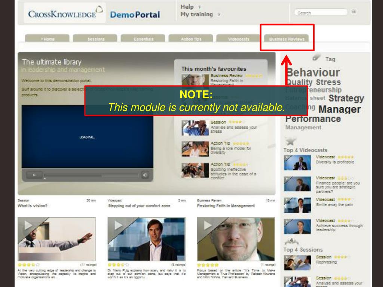Open the Business Reviews tab
The width and height of the screenshot is (383, 287).
point(287,38)
